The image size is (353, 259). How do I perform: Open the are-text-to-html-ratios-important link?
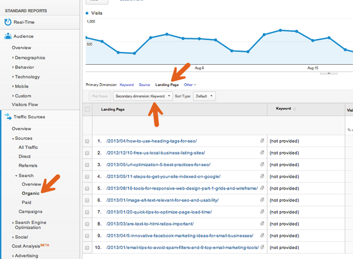150,224
